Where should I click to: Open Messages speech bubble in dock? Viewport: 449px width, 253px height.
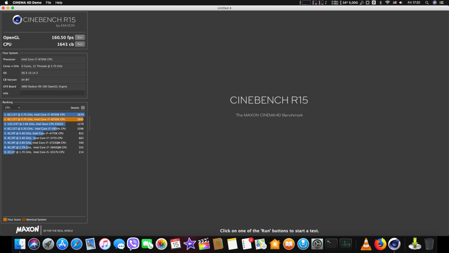(119, 244)
